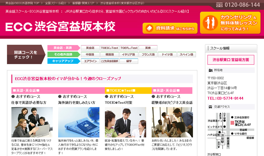Click TOEIC Test対策 course heading
The height and width of the screenshot is (156, 264).
tap(118, 102)
